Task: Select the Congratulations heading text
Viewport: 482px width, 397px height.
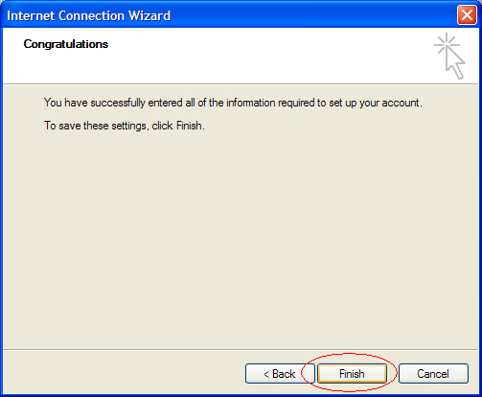Action: click(66, 44)
